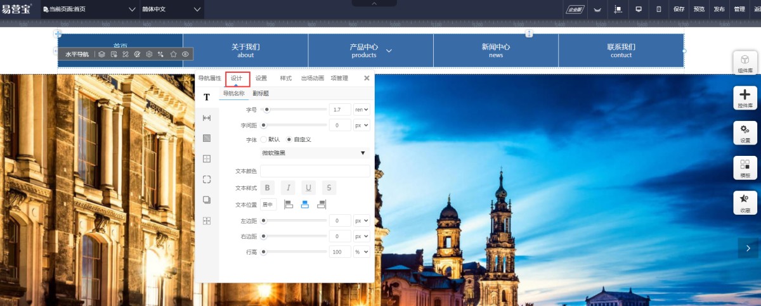Open the 控件库 widget library

tap(745, 98)
